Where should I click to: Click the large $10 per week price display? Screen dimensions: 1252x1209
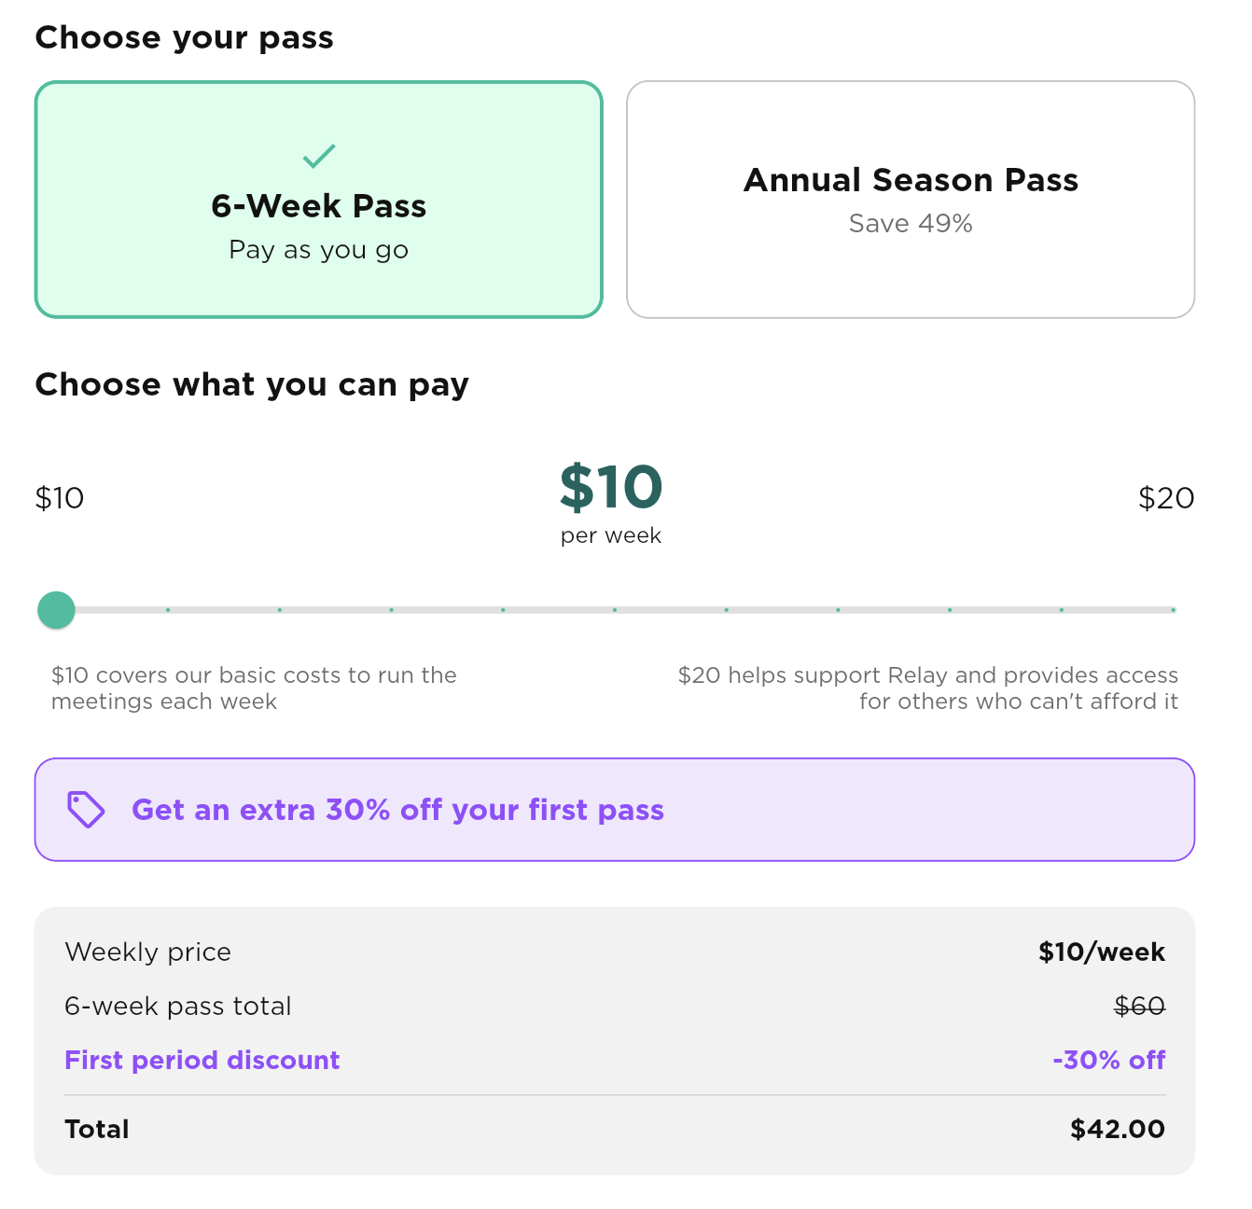610,485
